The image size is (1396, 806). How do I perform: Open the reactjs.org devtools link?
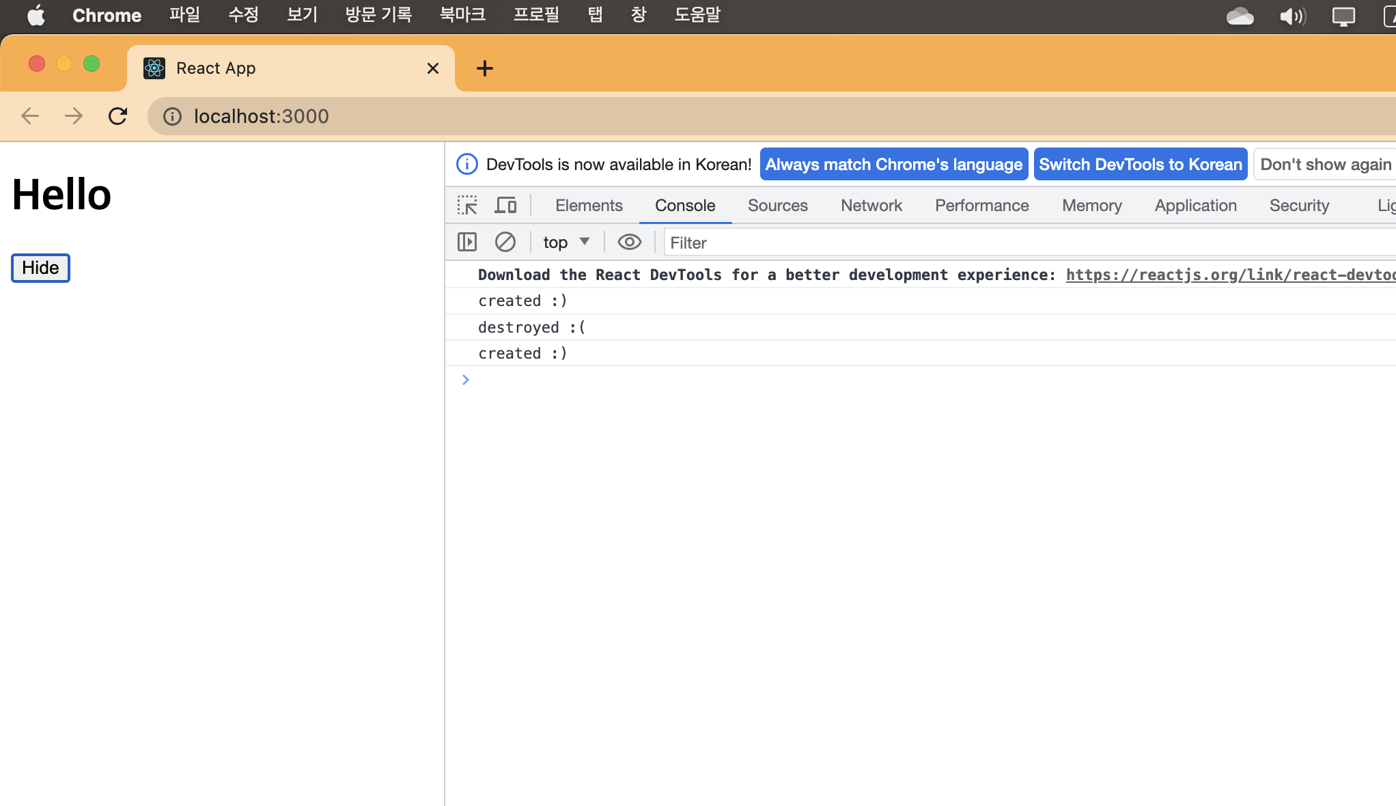pyautogui.click(x=1229, y=275)
